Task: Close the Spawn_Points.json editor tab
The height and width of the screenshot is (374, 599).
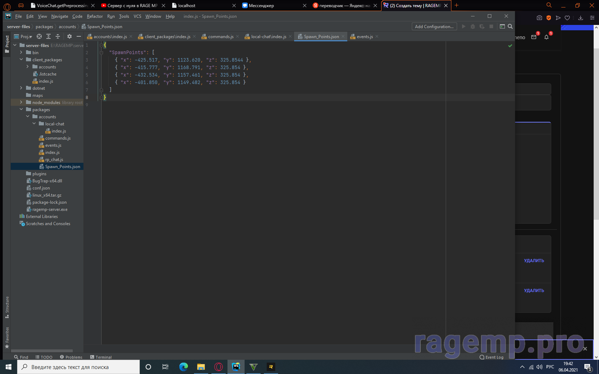Action: 343,36
